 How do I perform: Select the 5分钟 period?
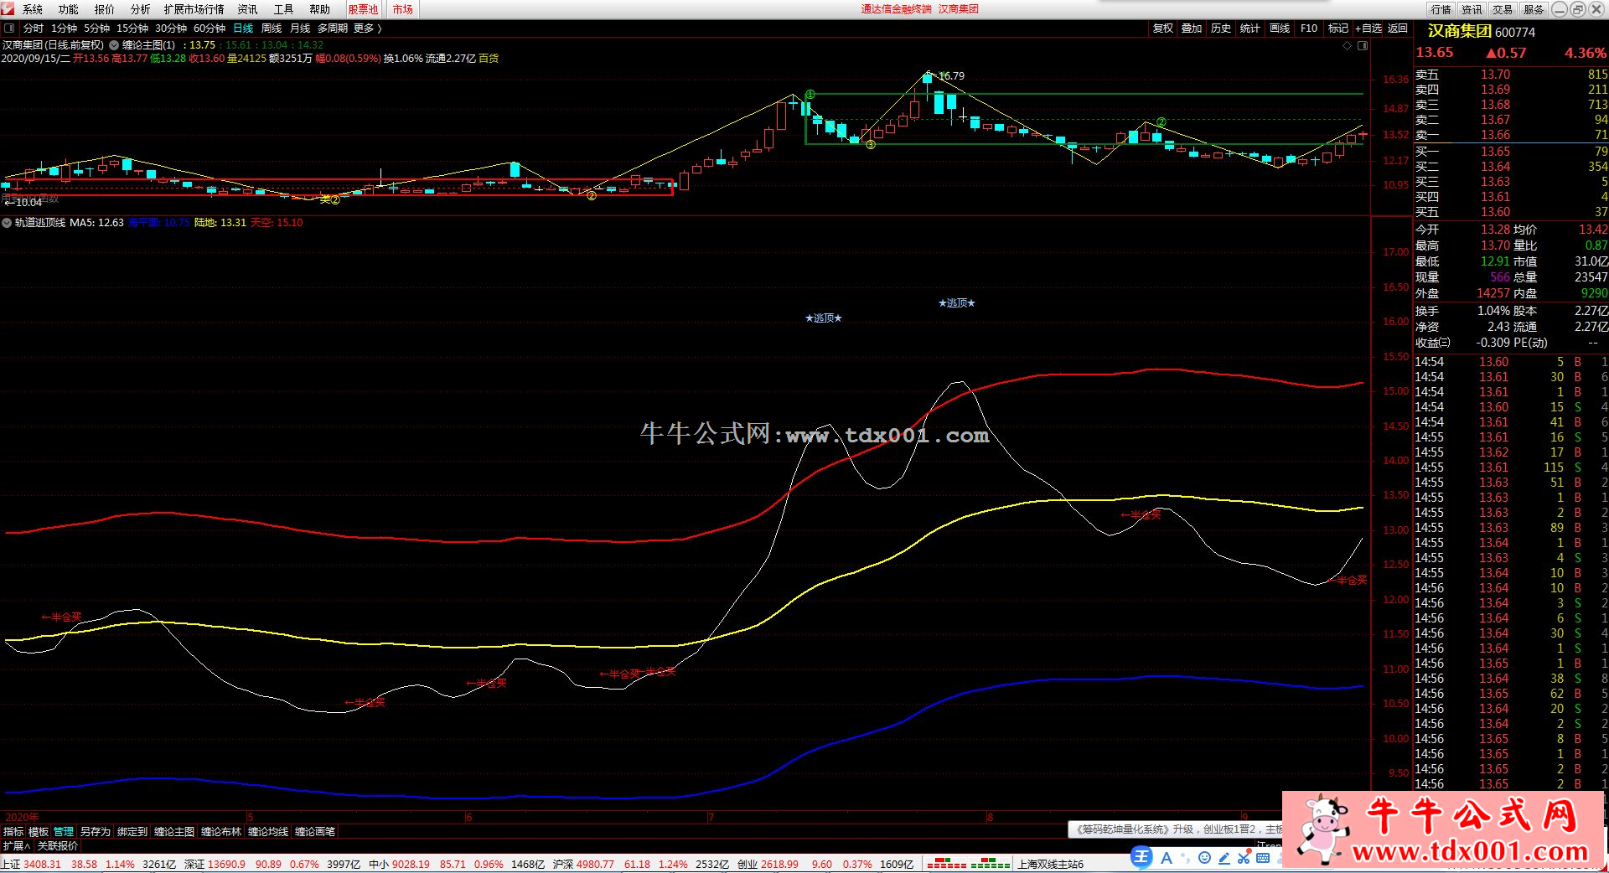[97, 28]
